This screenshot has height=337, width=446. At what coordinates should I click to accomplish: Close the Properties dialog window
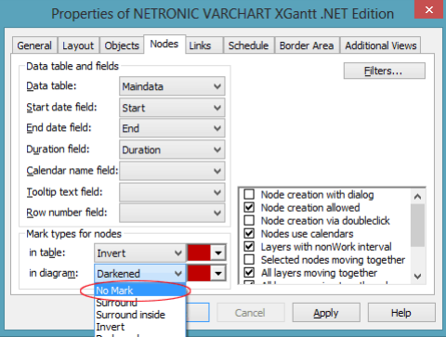pyautogui.click(x=429, y=9)
